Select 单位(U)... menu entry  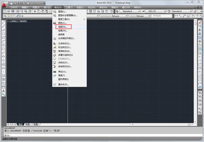(69, 72)
